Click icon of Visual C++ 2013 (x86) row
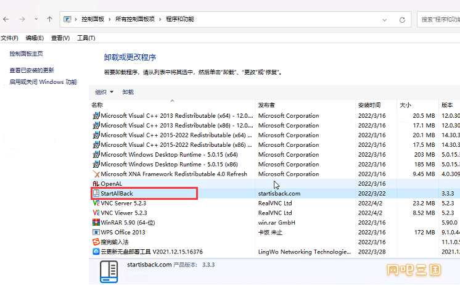460x285 pixels. click(96, 125)
